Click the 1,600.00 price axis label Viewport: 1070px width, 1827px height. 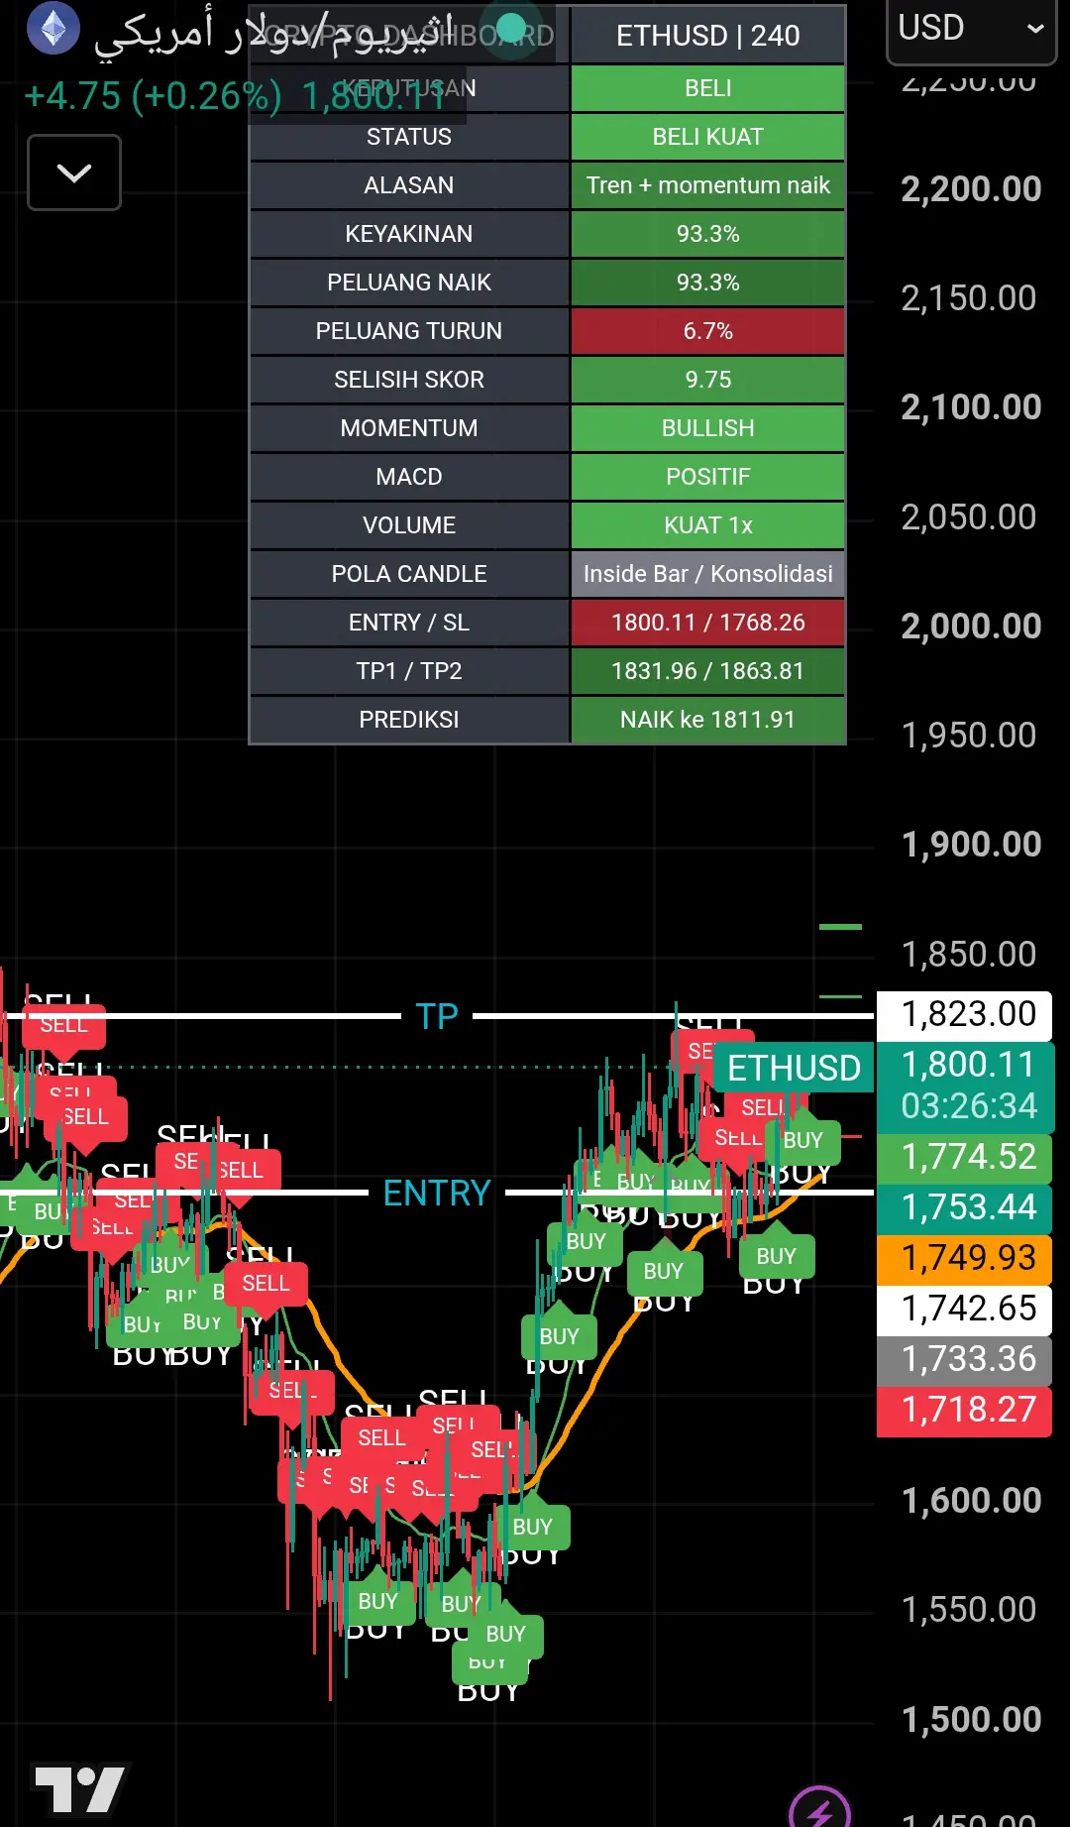point(971,1500)
